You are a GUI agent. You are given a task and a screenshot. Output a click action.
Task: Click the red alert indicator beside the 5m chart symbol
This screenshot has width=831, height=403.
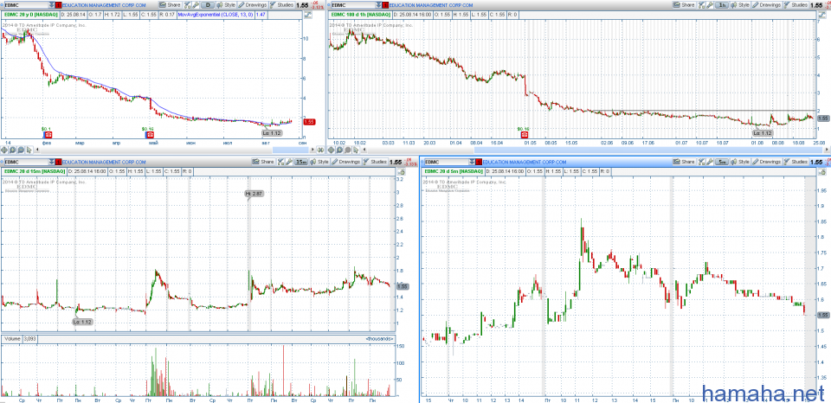click(x=479, y=162)
